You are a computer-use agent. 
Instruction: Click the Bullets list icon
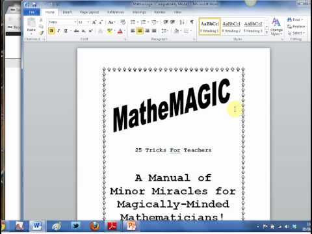pyautogui.click(x=133, y=22)
